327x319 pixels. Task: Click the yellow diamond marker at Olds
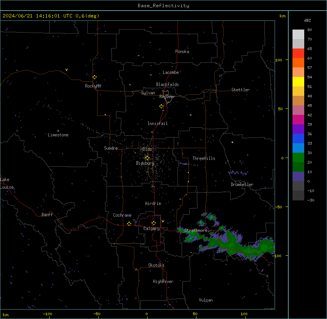click(x=147, y=158)
